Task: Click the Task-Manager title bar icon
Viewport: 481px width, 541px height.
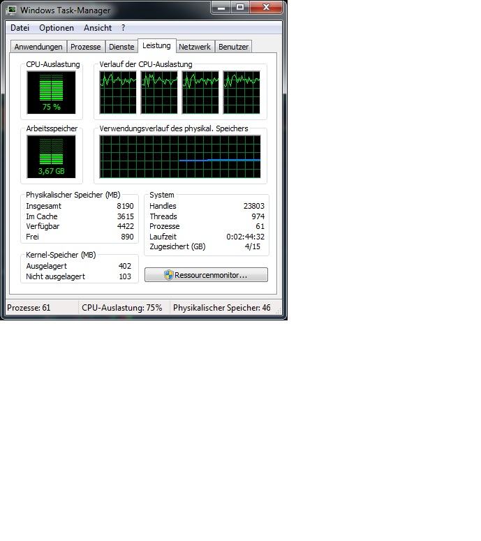Action: click(x=11, y=10)
